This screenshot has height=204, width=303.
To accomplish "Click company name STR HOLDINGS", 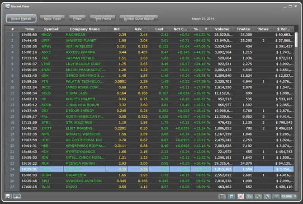I will 79,122.
